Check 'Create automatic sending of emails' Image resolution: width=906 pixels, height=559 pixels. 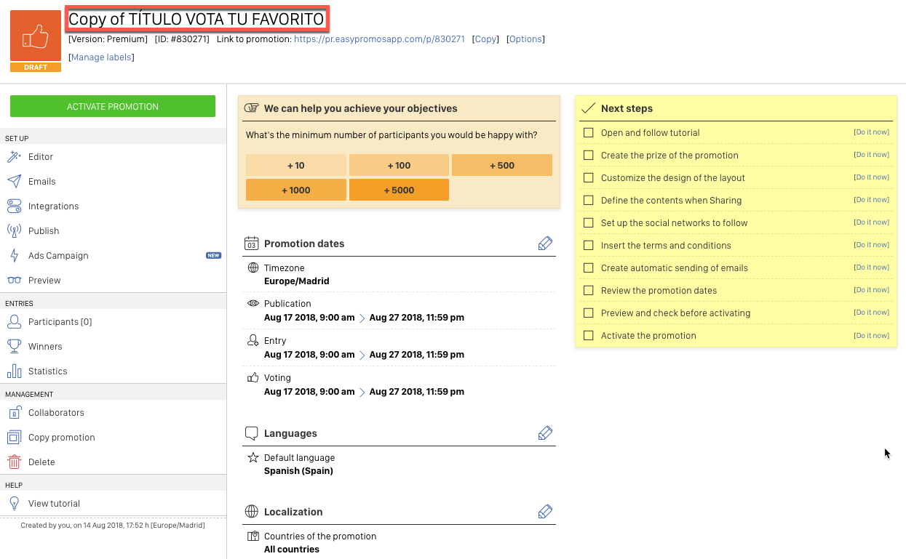[x=589, y=268]
